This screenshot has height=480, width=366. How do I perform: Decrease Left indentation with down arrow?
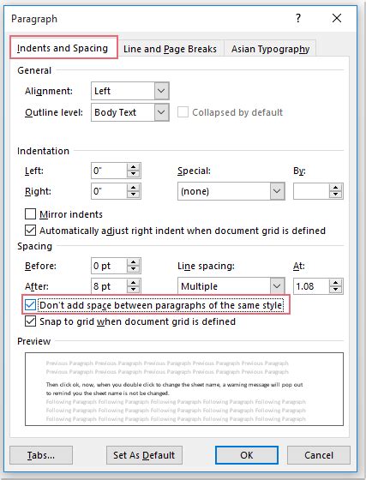[134, 174]
